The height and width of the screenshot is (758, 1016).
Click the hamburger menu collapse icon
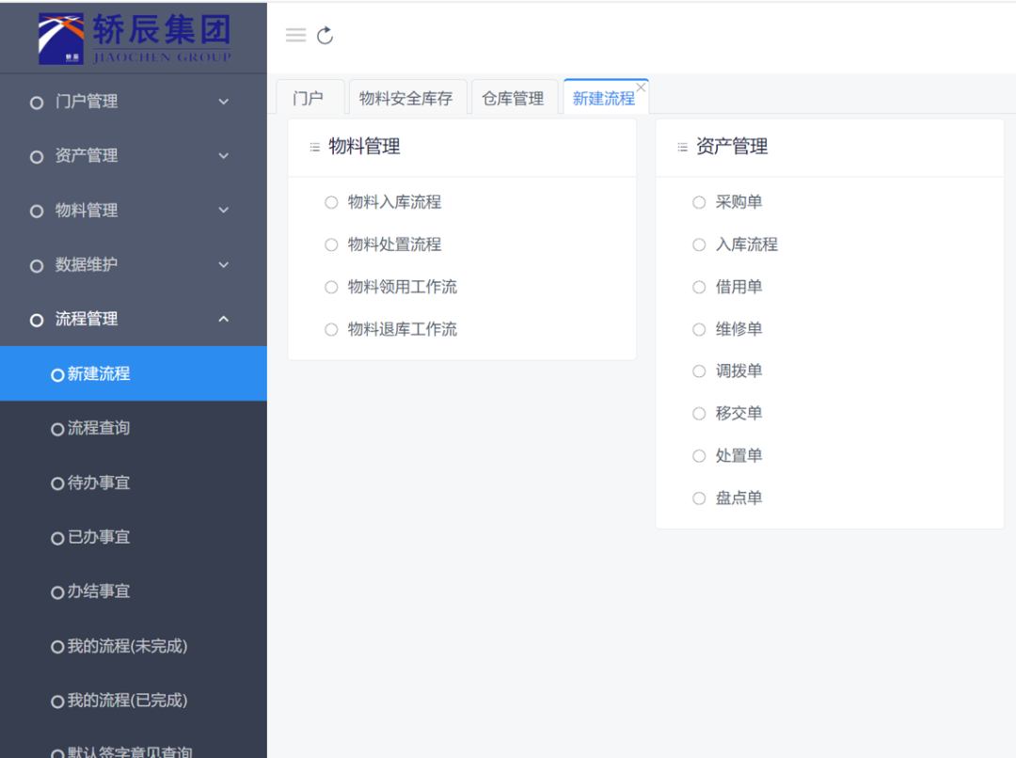(295, 36)
